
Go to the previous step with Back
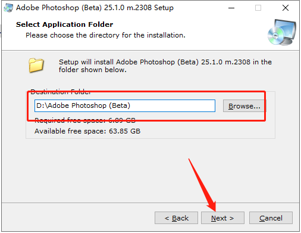(x=176, y=218)
